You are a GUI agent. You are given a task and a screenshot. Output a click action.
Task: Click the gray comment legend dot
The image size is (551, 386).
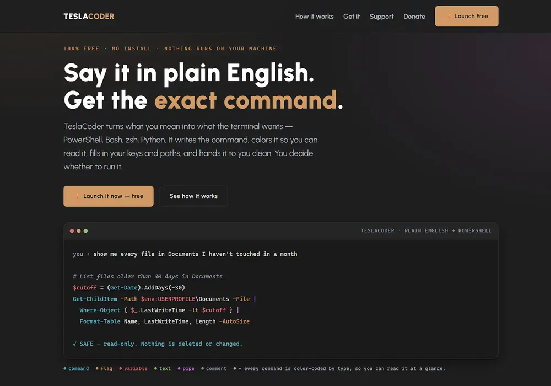(202, 368)
